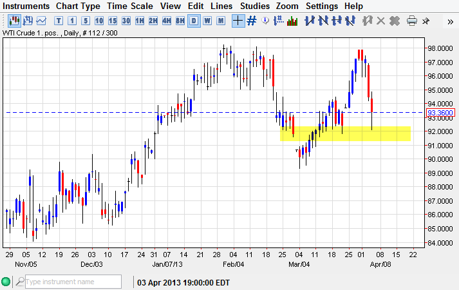The width and height of the screenshot is (459, 290).
Task: Click the Type instrument name search field
Action: coord(72,282)
